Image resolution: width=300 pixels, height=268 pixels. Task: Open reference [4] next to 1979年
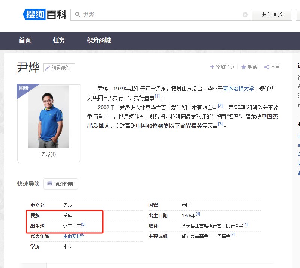(198, 214)
